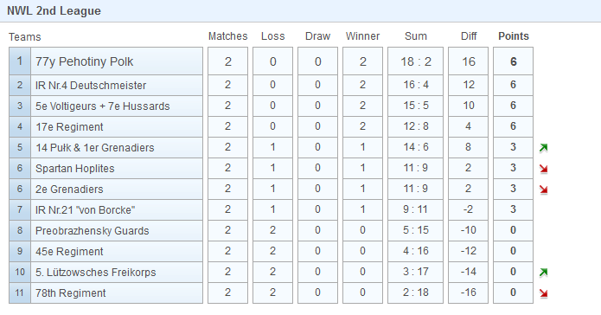The image size is (601, 315).
Task: Click the Diff column header
Action: coord(469,36)
